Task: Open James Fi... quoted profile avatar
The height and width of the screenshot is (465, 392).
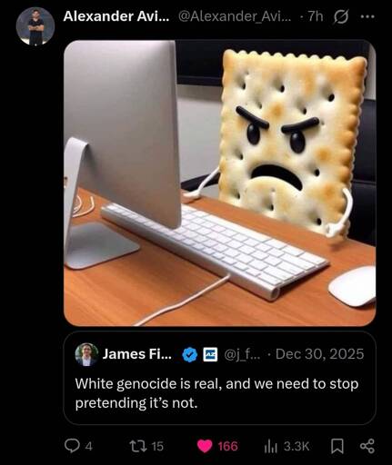Action: (x=86, y=354)
